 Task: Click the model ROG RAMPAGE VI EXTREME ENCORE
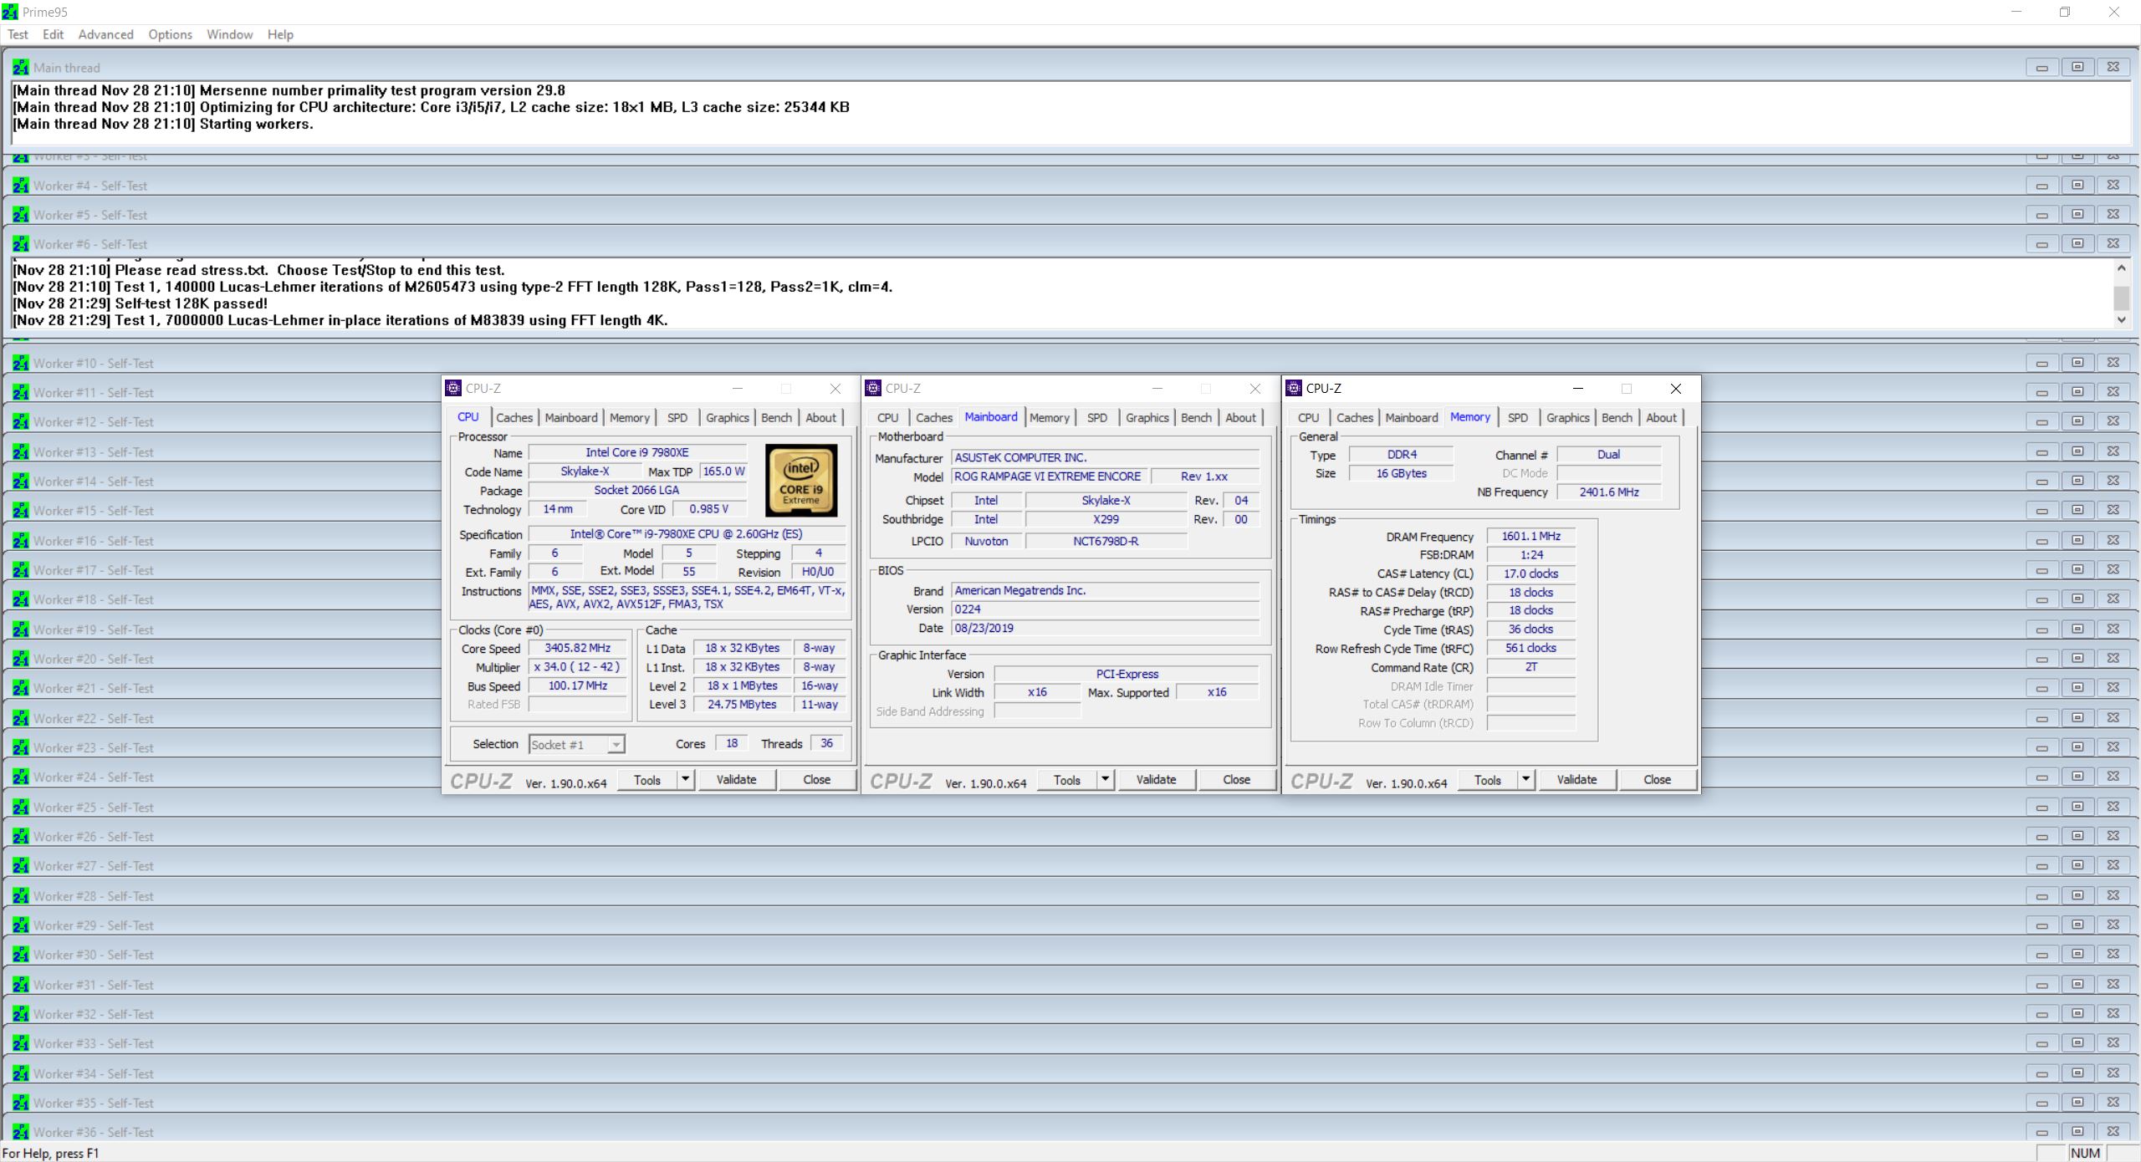tap(1048, 477)
